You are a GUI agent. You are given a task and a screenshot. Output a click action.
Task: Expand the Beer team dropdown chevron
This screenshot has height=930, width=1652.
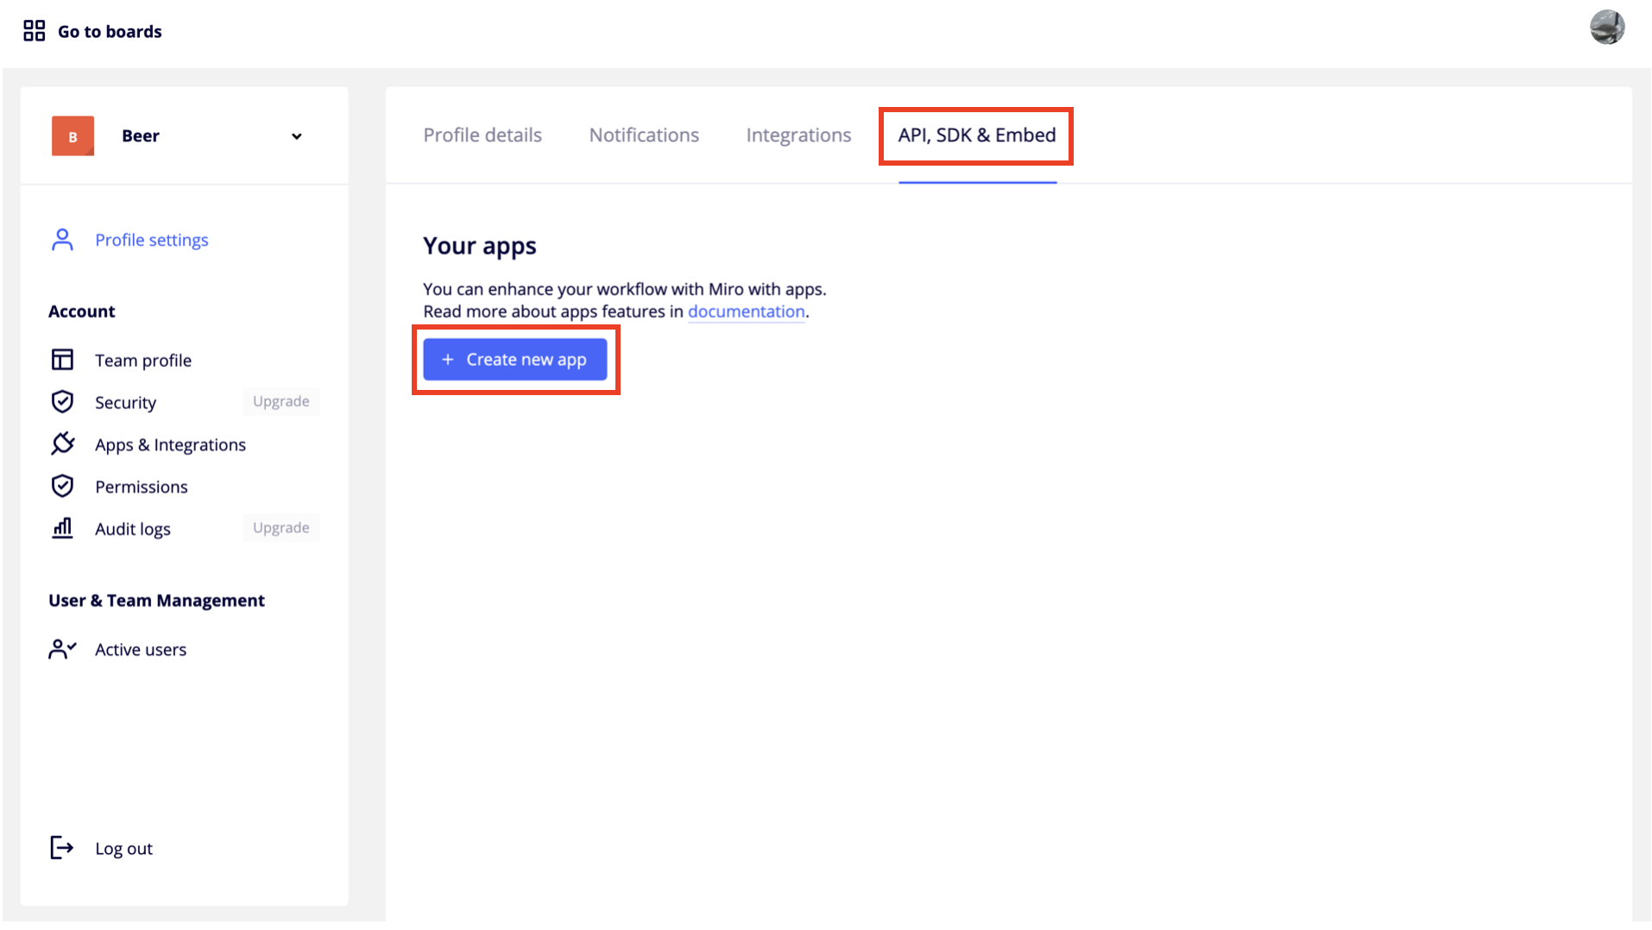pyautogui.click(x=296, y=136)
